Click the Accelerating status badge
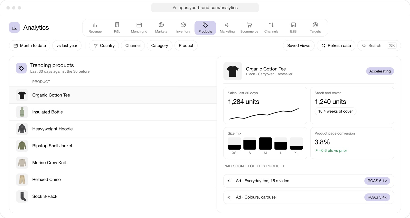Image resolution: width=410 pixels, height=218 pixels. pos(380,71)
